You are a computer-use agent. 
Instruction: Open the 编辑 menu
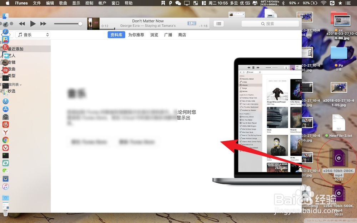click(50, 3)
